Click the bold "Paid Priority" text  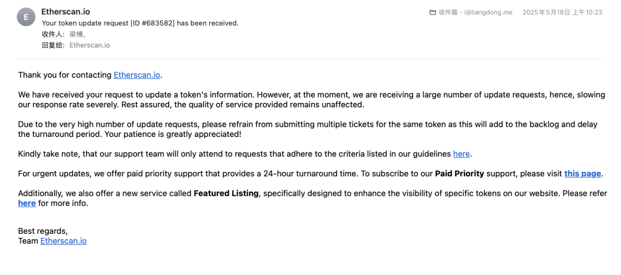pyautogui.click(x=460, y=173)
